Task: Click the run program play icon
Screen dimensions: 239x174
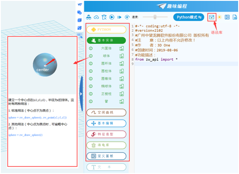Action: [112, 17]
